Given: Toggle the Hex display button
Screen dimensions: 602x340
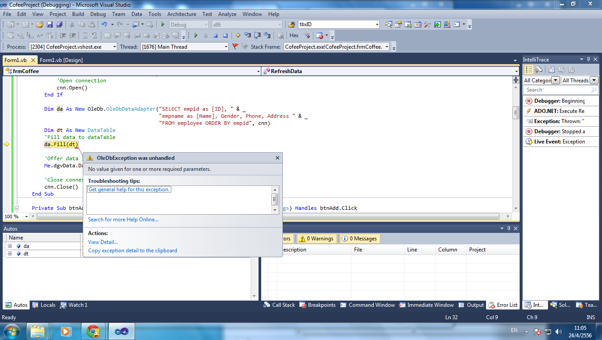Looking at the screenshot, I should click(294, 35).
